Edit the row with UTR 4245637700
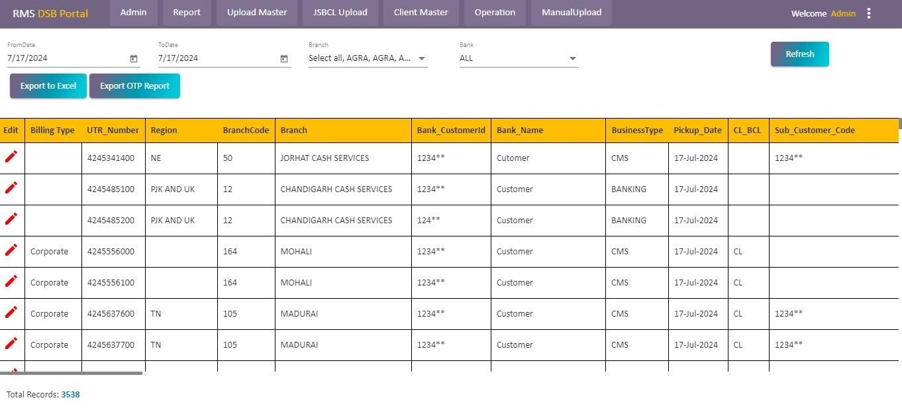Image resolution: width=902 pixels, height=414 pixels. tap(11, 344)
